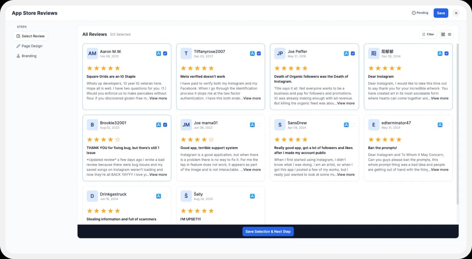Uncheck Tiffanyrose2007's review selection
The image size is (472, 259).
(x=259, y=53)
